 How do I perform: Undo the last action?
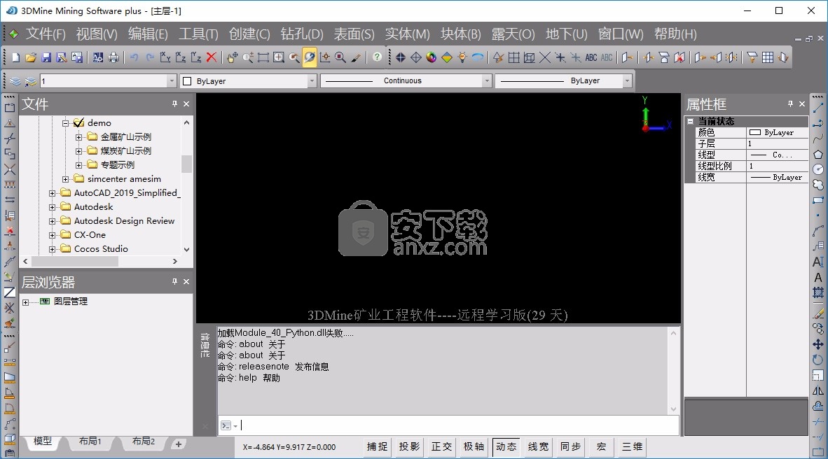(134, 57)
